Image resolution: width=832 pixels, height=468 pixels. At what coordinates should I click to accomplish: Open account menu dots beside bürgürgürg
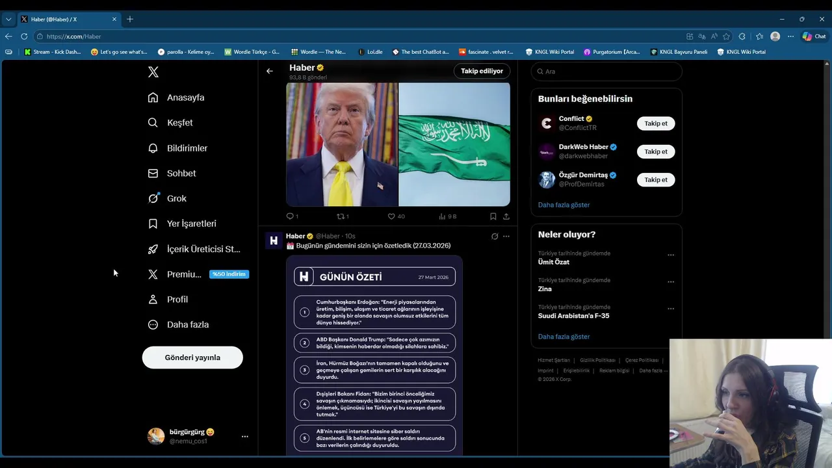[x=245, y=436]
